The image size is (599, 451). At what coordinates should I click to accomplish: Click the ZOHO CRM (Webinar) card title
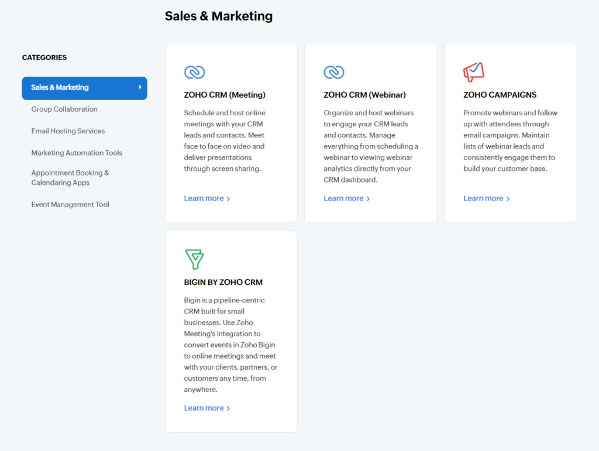pyautogui.click(x=365, y=95)
